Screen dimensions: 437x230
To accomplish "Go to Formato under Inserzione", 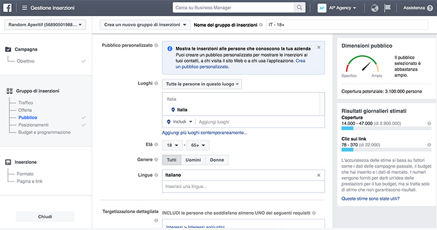I will tap(25, 174).
